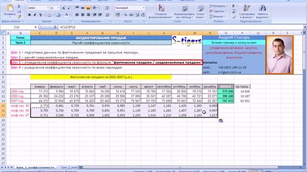Select the fill color paint bucket swatch
Image resolution: width=307 pixels, height=172 pixels.
59,15
